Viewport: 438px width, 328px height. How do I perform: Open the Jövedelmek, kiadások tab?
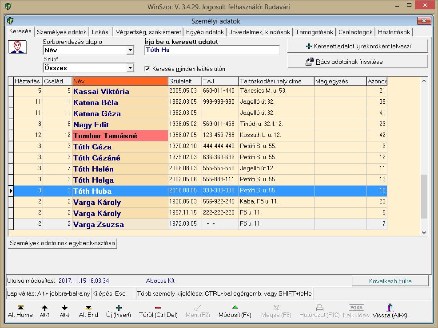point(260,32)
